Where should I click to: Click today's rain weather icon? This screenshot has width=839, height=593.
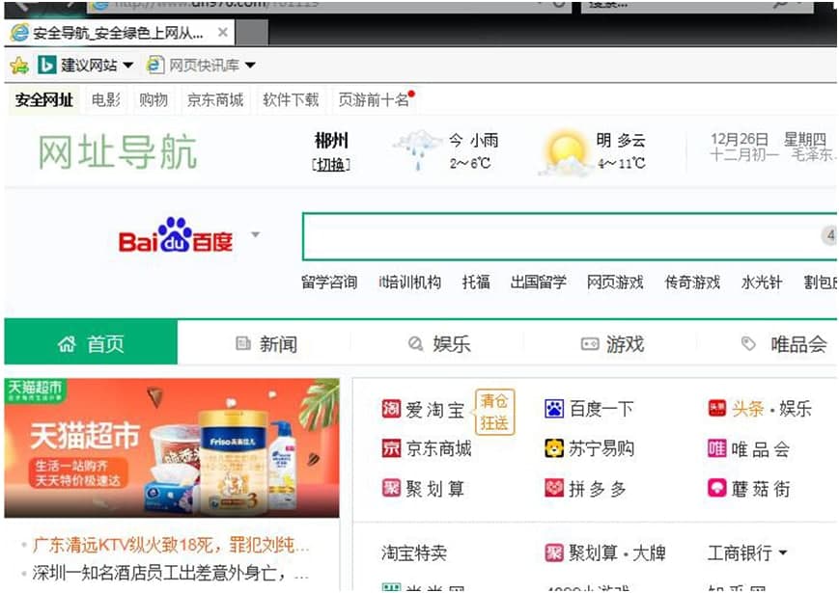(418, 150)
